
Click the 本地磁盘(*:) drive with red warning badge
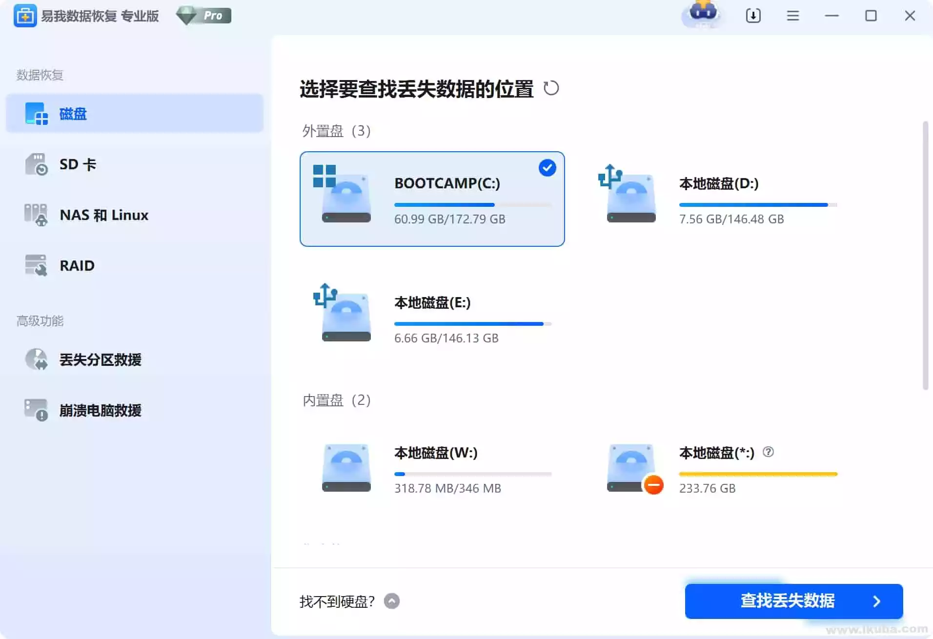coord(632,468)
